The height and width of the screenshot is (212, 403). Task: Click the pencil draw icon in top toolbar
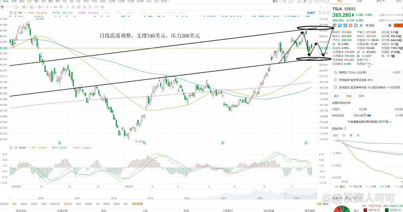[x=305, y=2]
